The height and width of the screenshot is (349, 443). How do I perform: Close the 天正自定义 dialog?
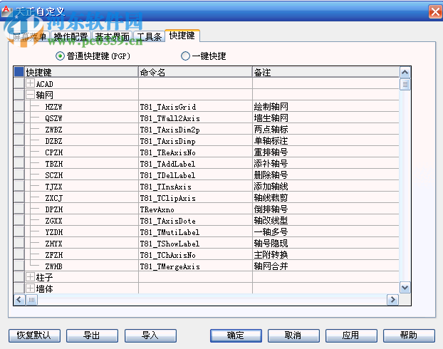point(435,11)
